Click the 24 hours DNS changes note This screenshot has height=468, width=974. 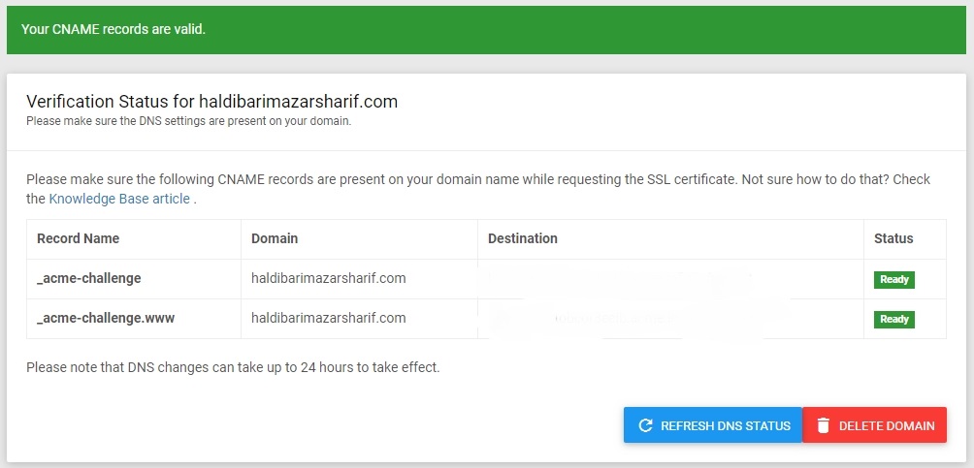coord(233,368)
